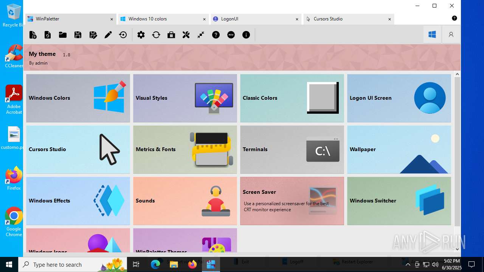This screenshot has width=484, height=272.
Task: Open the Sounds tile
Action: 185,201
